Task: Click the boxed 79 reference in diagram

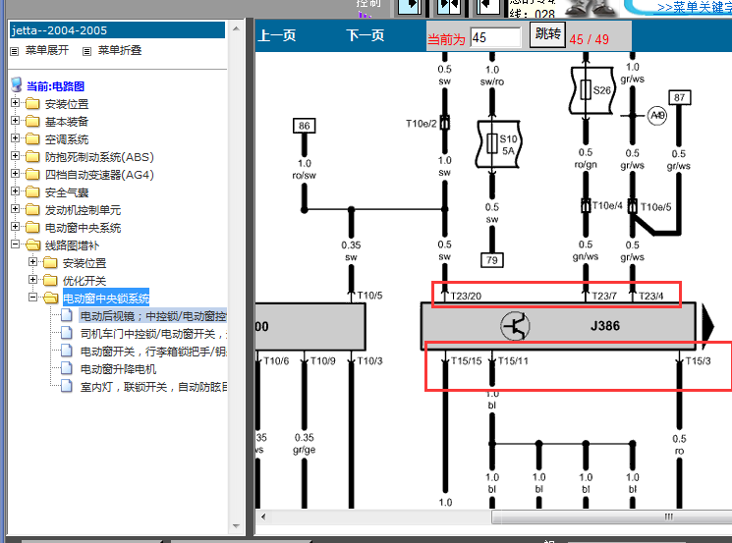Action: 492,260
